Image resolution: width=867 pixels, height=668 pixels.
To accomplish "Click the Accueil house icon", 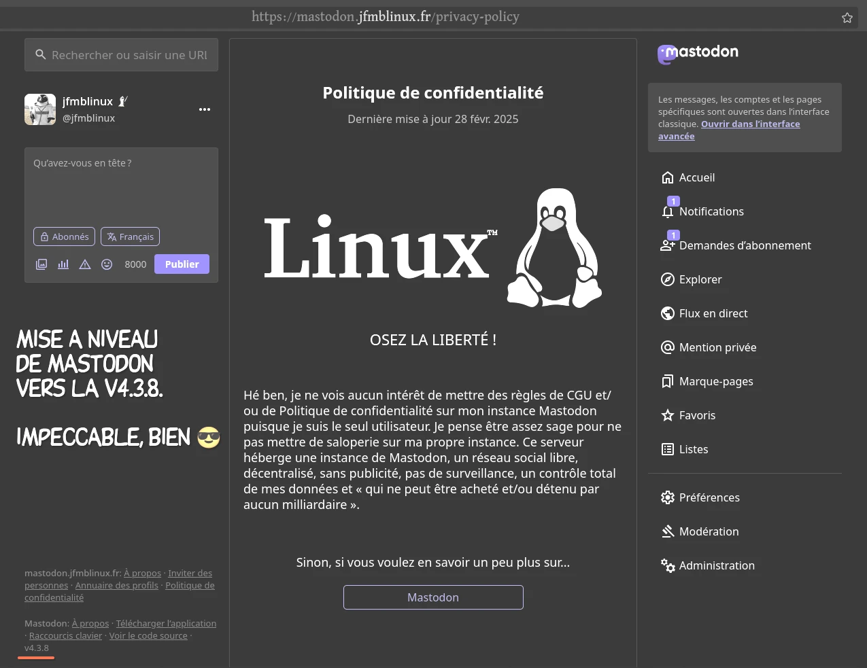I will pyautogui.click(x=668, y=177).
